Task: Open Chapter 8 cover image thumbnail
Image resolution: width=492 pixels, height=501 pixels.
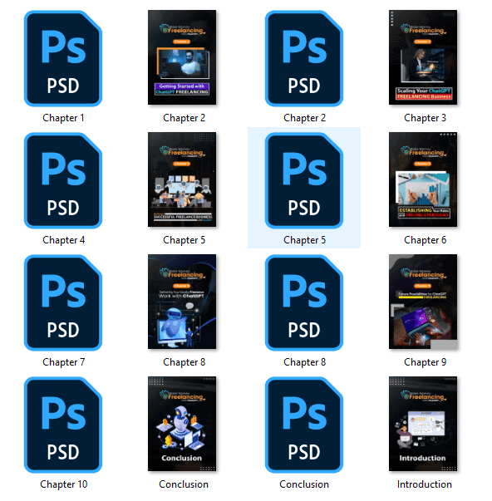Action: 182,302
